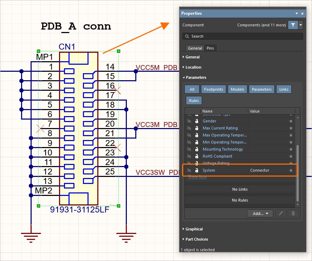Switch to the Pins tab
312x261 pixels.
[x=209, y=48]
